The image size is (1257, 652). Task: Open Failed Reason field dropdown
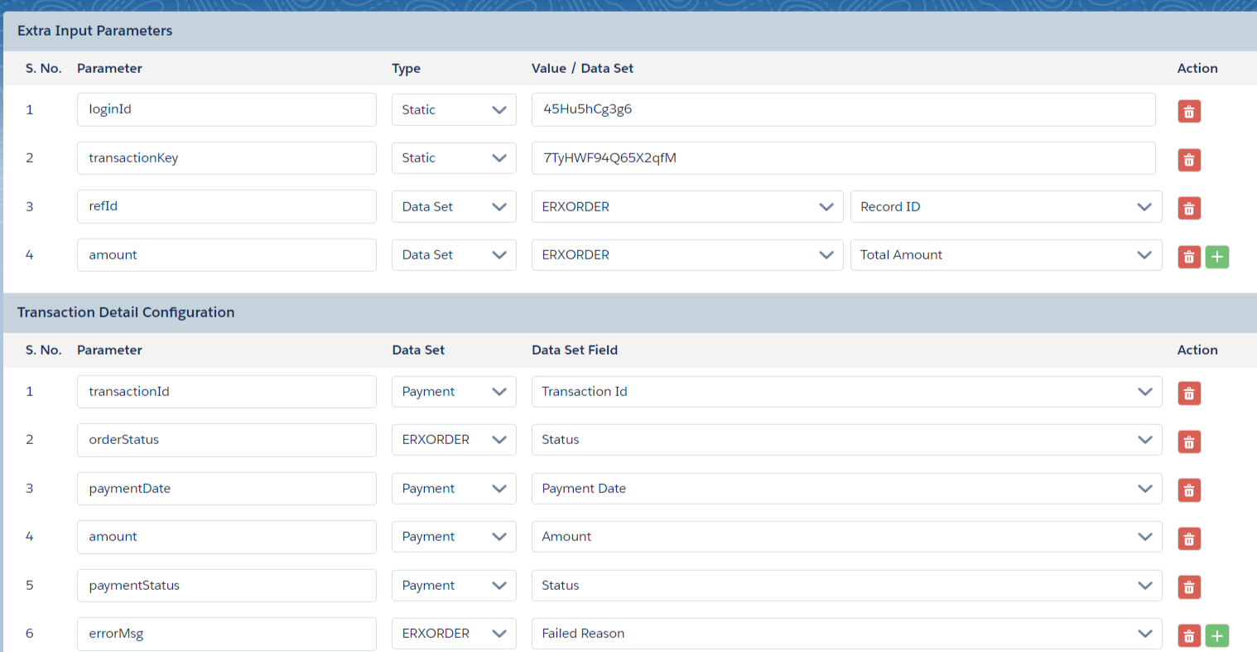click(x=846, y=634)
